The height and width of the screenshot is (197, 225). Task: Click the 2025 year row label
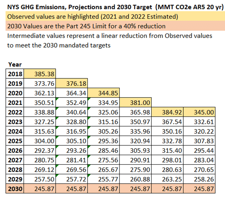pyautogui.click(x=15, y=141)
